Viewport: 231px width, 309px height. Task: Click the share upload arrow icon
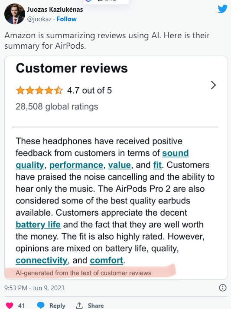pyautogui.click(x=79, y=305)
